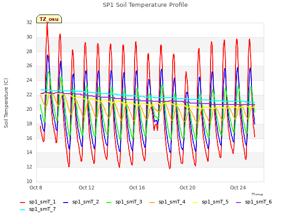Click the yellow sp1_smT_5 legend swatch
The image size is (291, 218).
[x=196, y=203]
